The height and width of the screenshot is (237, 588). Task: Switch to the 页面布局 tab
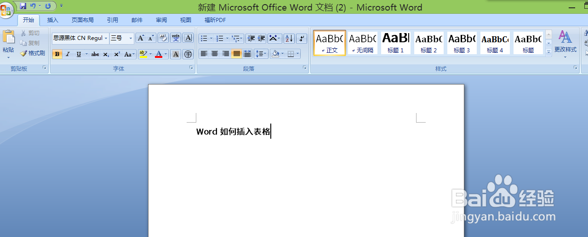82,20
